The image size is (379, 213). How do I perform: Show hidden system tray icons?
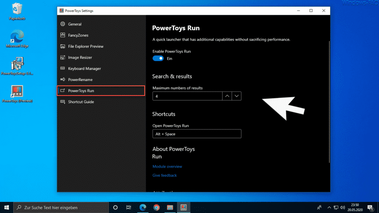point(329,207)
